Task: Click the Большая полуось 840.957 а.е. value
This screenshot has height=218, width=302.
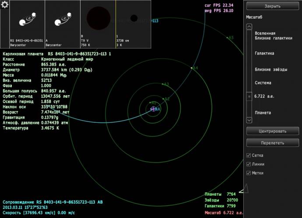Action: pos(53,91)
